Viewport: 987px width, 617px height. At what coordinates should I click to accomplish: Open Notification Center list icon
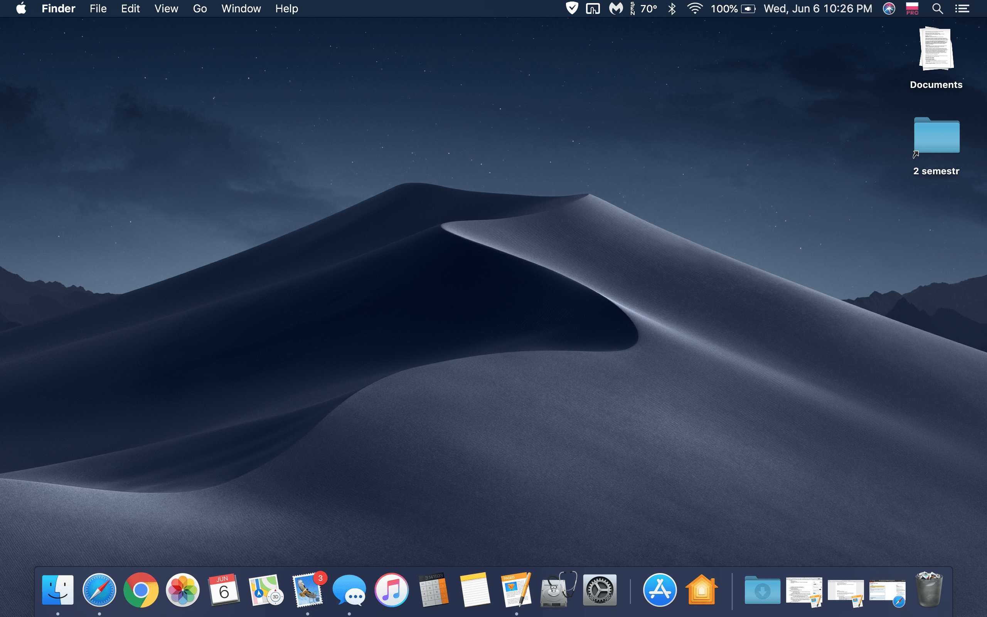click(962, 8)
